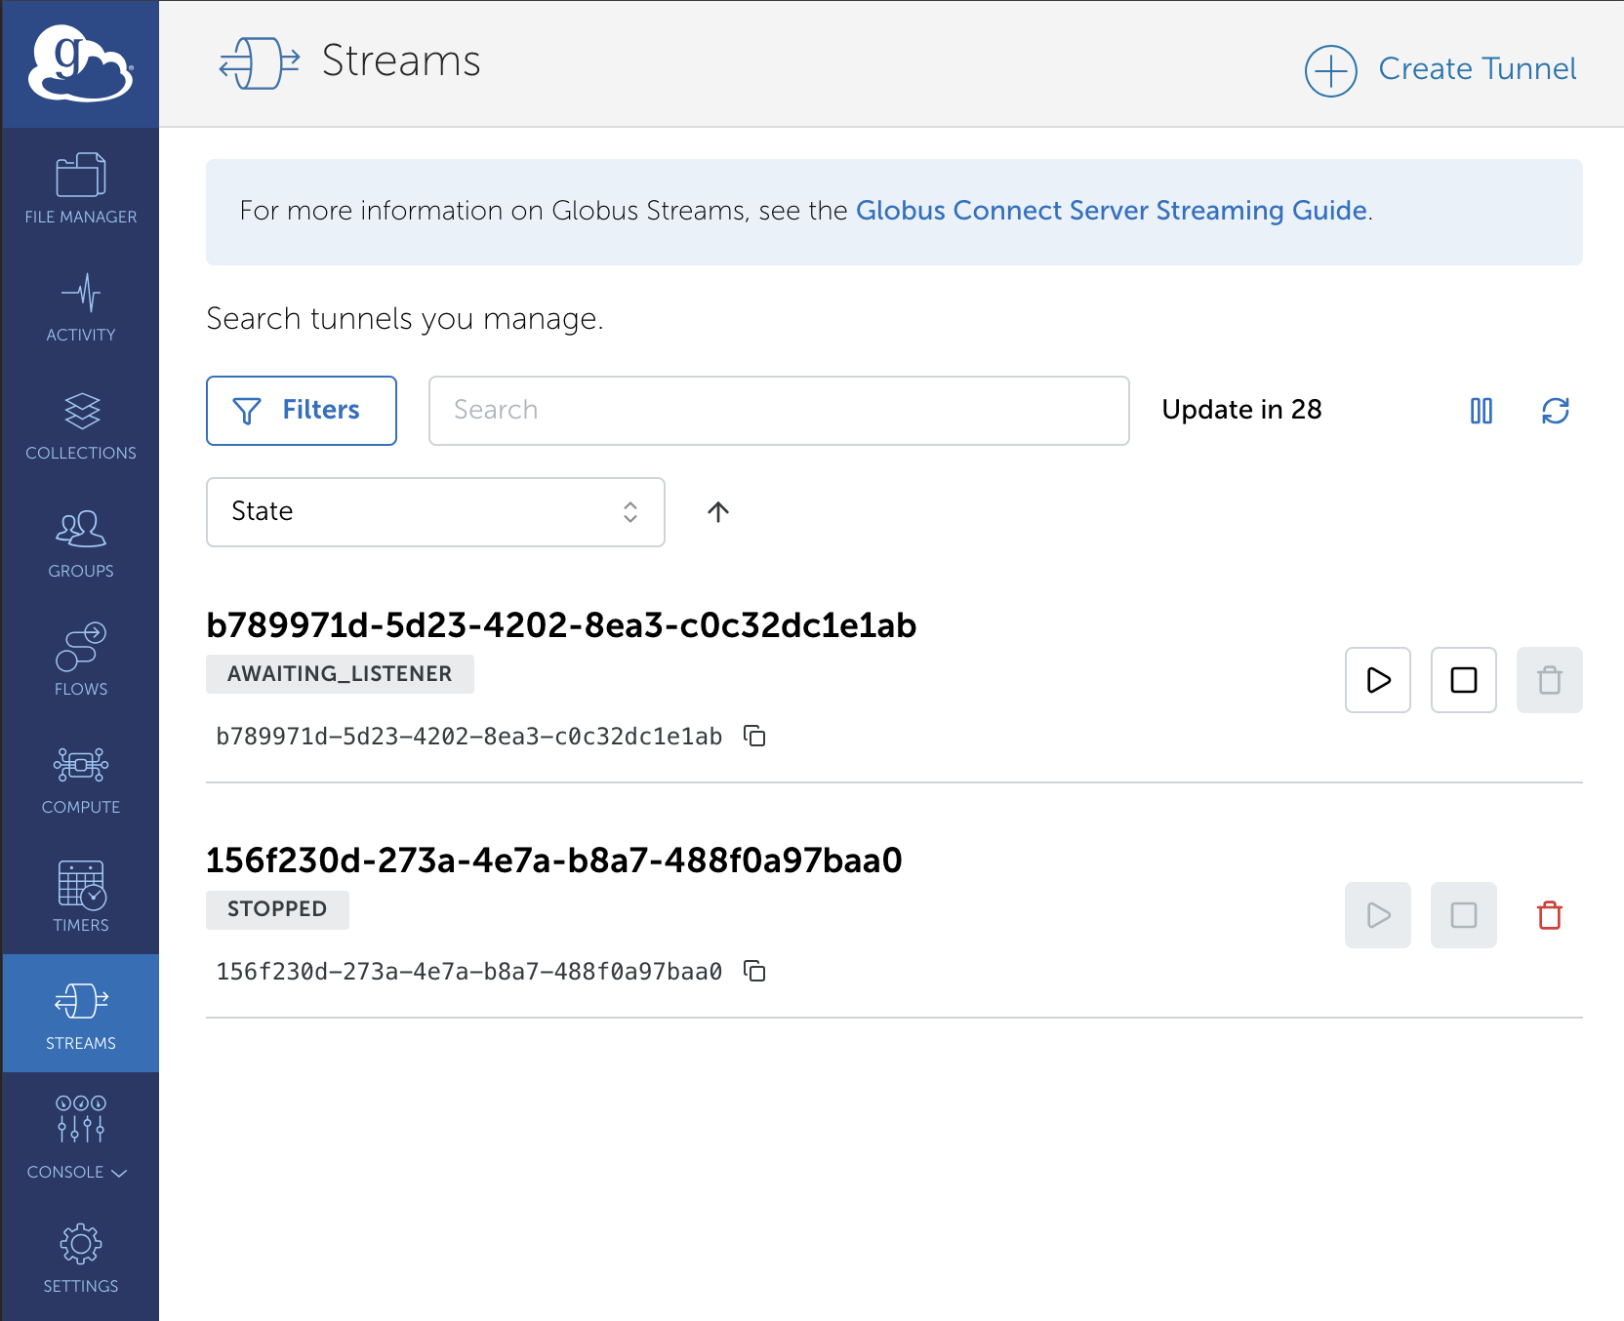The width and height of the screenshot is (1624, 1321).
Task: Open Settings from sidebar
Action: pyautogui.click(x=81, y=1258)
